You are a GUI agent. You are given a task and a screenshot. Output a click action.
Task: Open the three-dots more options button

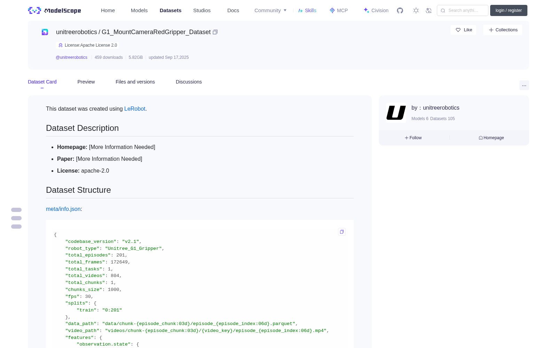(x=524, y=85)
